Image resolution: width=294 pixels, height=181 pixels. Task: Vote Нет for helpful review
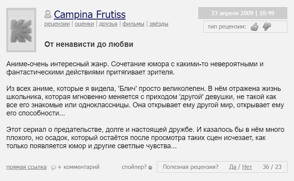tap(247, 167)
